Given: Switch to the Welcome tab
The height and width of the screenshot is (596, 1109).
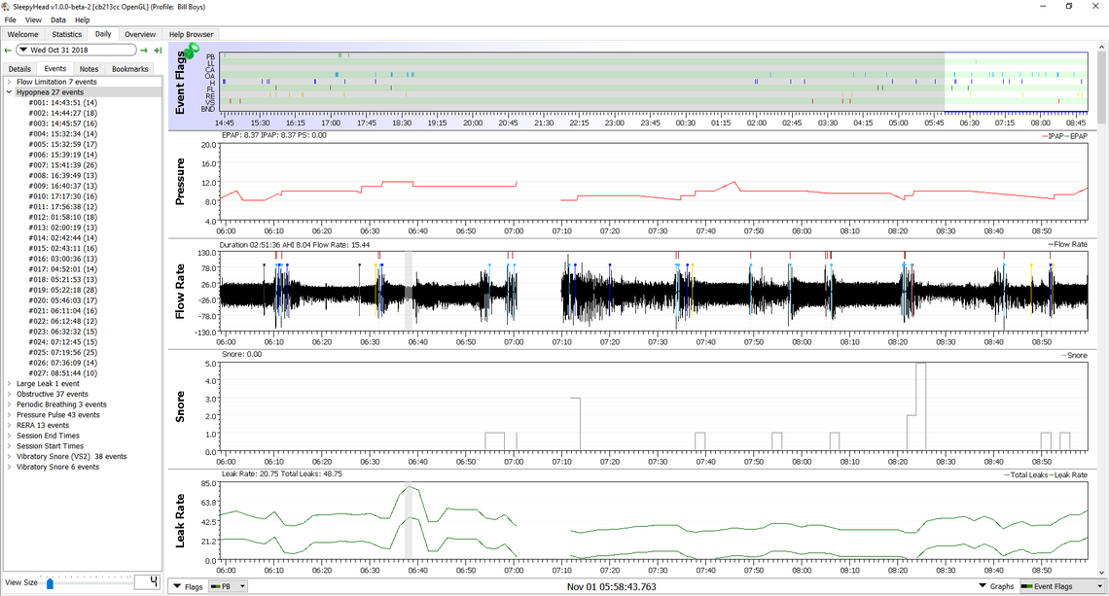Looking at the screenshot, I should point(22,34).
